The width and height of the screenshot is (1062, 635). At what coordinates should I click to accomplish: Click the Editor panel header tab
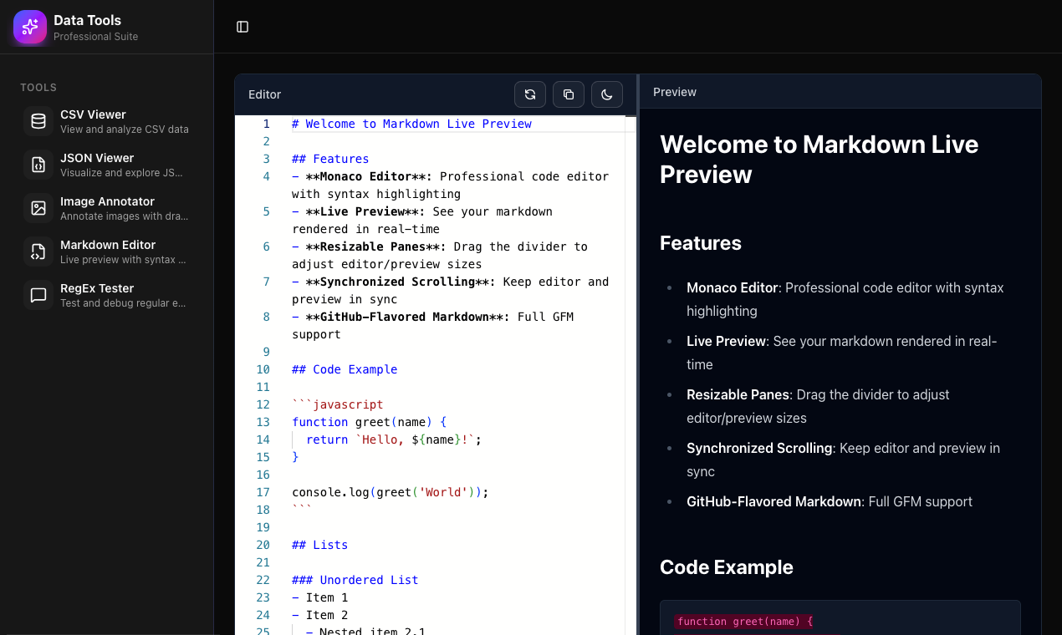click(264, 94)
